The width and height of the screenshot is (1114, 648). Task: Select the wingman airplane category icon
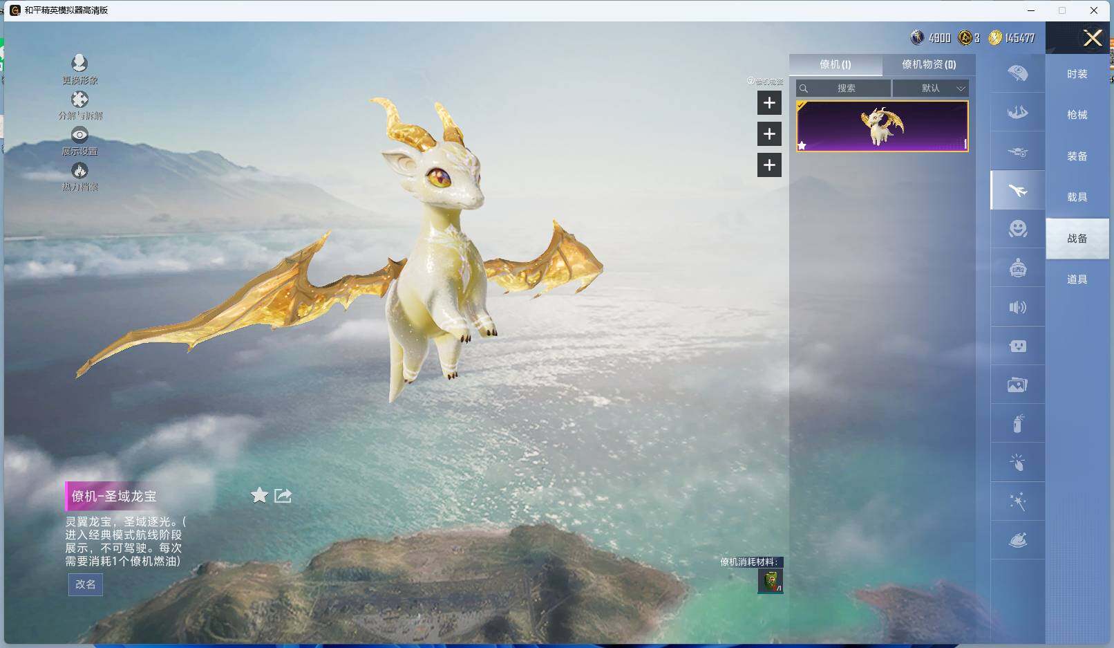tap(1018, 190)
